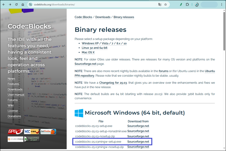Open the green feather extension icon
This screenshot has height=151, width=226.
[181, 5]
